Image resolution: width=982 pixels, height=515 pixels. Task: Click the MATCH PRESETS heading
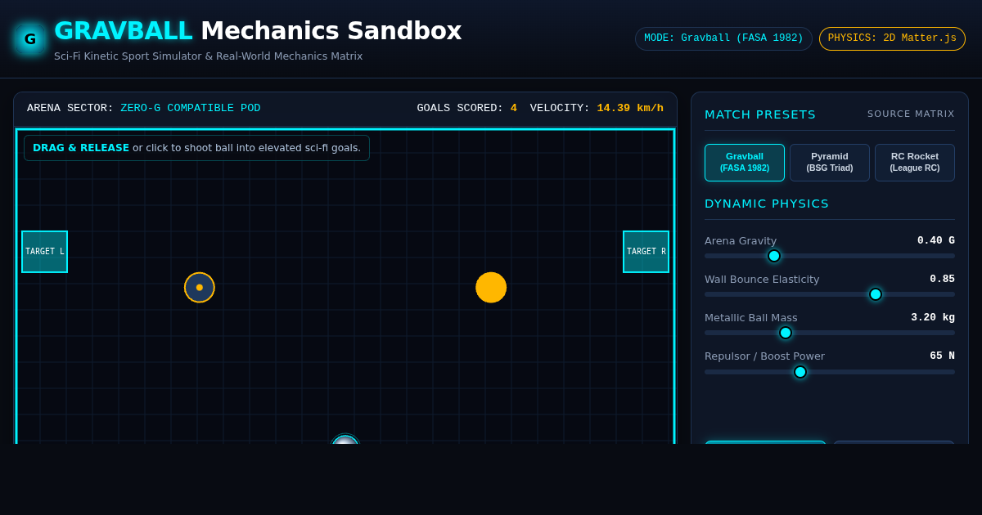tap(760, 114)
